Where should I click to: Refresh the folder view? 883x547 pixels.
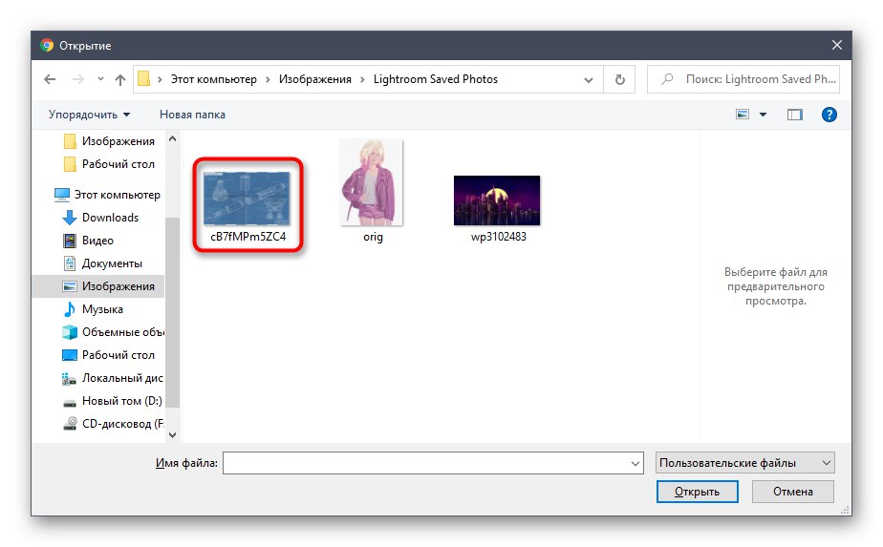point(619,80)
